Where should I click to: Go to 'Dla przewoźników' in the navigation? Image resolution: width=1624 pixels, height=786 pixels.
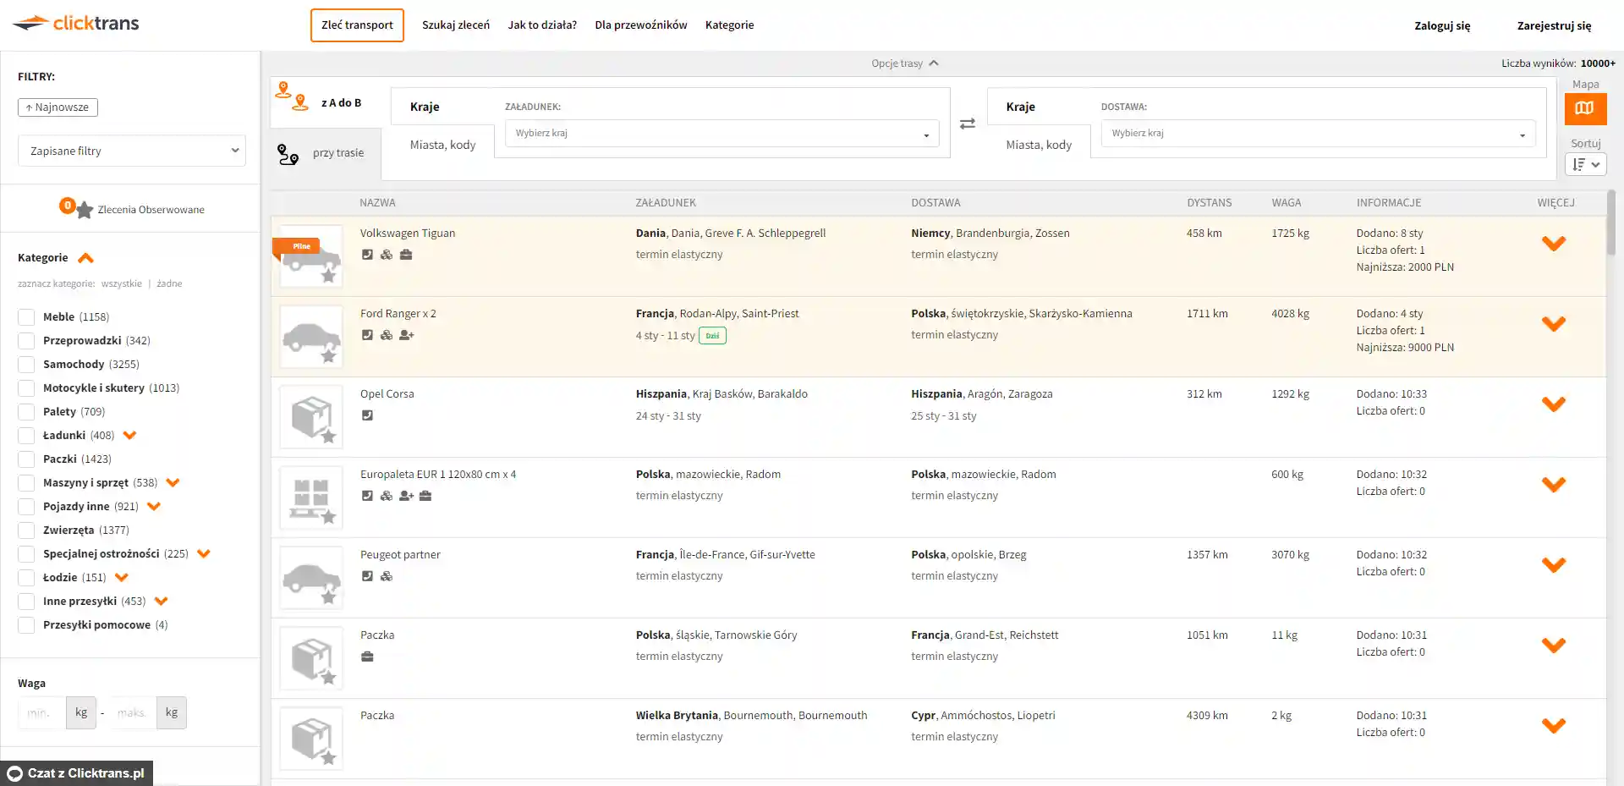pyautogui.click(x=640, y=25)
